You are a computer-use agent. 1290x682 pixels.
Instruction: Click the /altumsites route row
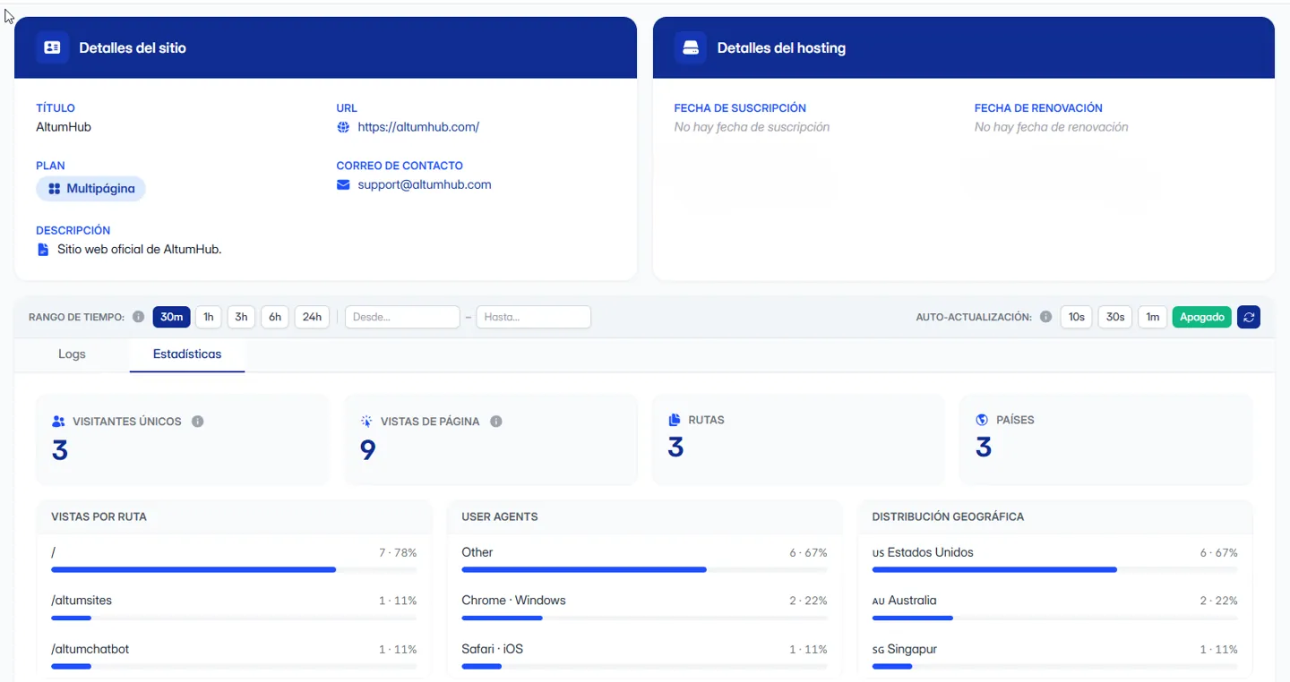click(234, 607)
